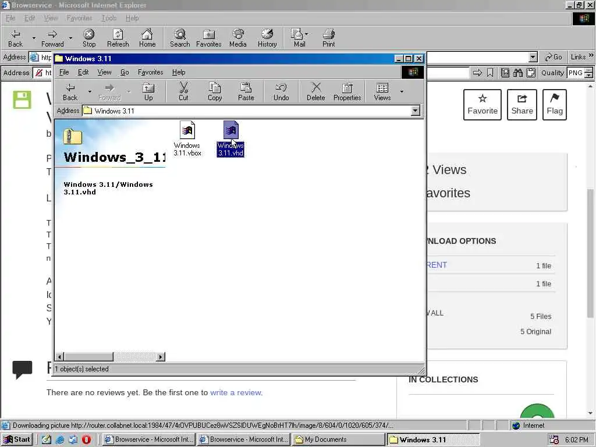Image resolution: width=596 pixels, height=447 pixels.
Task: Click the Browservice clipboard icon
Action: [531, 73]
